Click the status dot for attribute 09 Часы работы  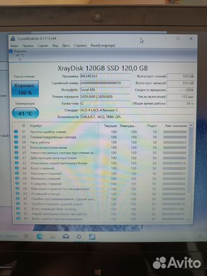click(16, 142)
